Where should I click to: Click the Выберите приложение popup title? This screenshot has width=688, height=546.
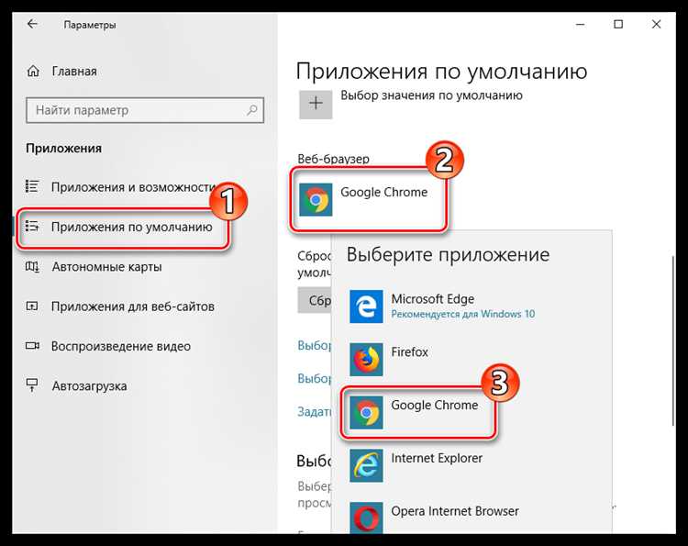448,255
